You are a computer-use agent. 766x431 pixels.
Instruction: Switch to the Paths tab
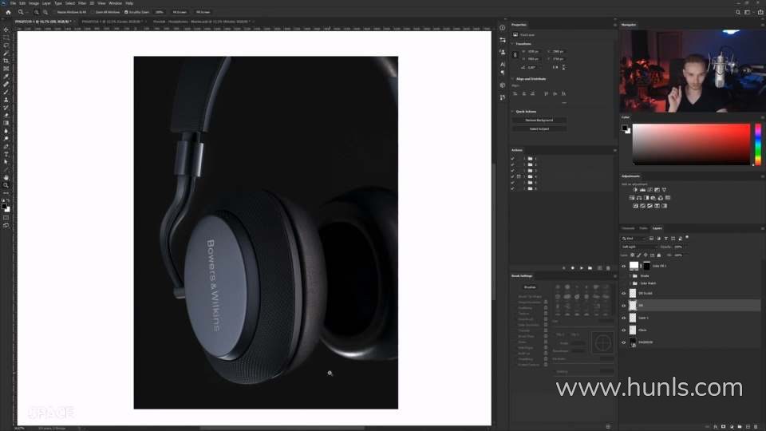tap(643, 228)
